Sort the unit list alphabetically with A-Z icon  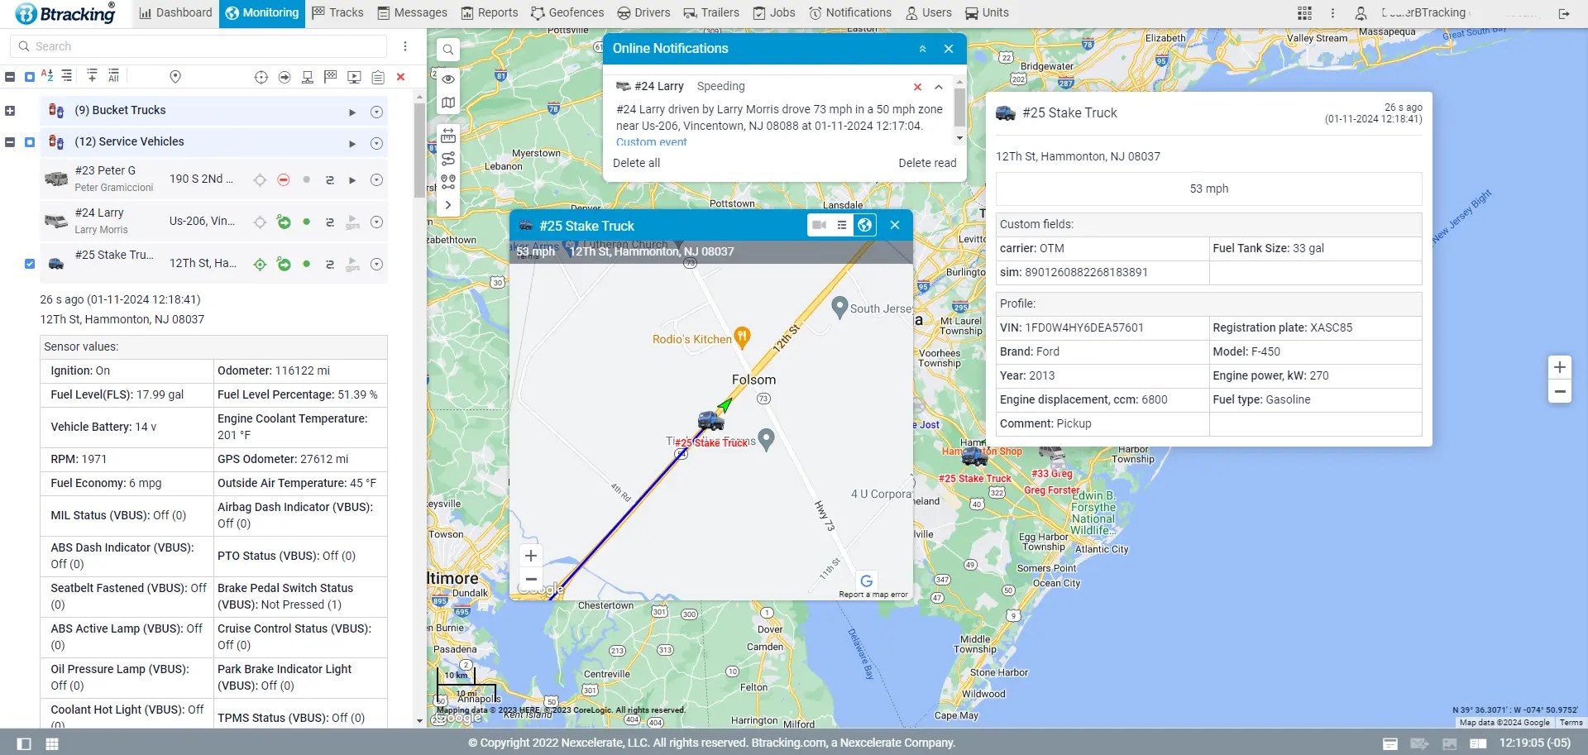click(x=47, y=76)
